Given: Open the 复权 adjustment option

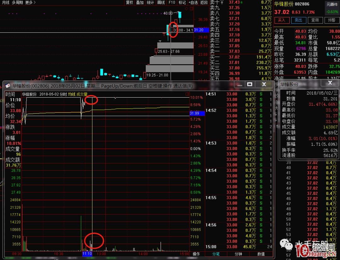Looking at the screenshot, I should point(130,3).
